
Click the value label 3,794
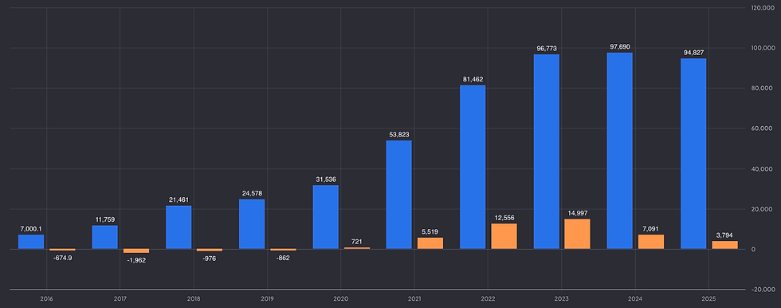coord(724,235)
